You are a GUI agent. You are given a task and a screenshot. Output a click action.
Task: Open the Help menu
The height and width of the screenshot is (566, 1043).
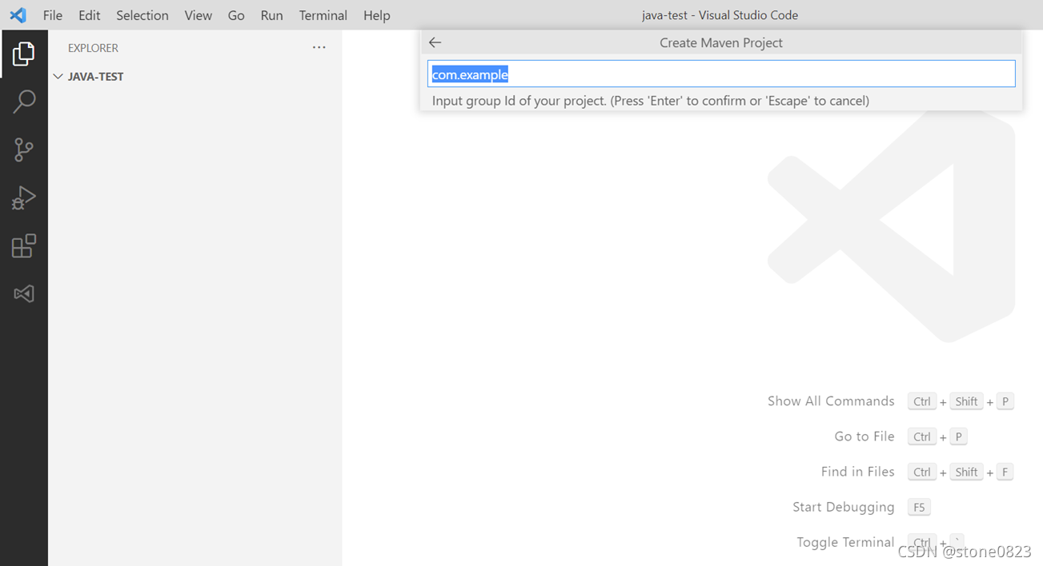click(x=377, y=15)
